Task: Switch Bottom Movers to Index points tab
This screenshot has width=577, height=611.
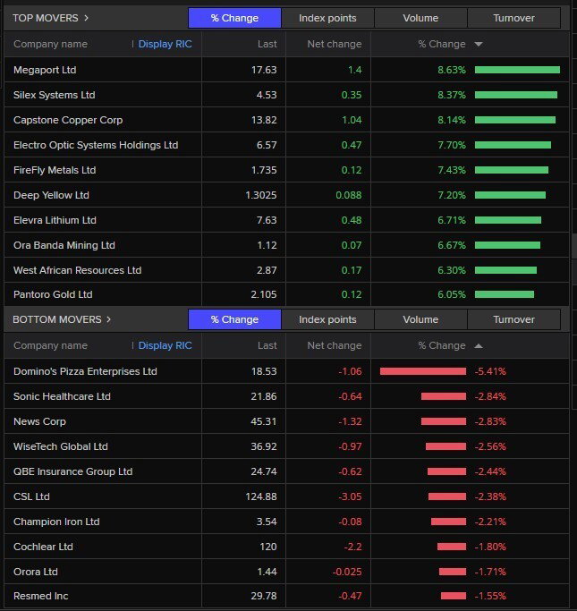Action: [327, 319]
